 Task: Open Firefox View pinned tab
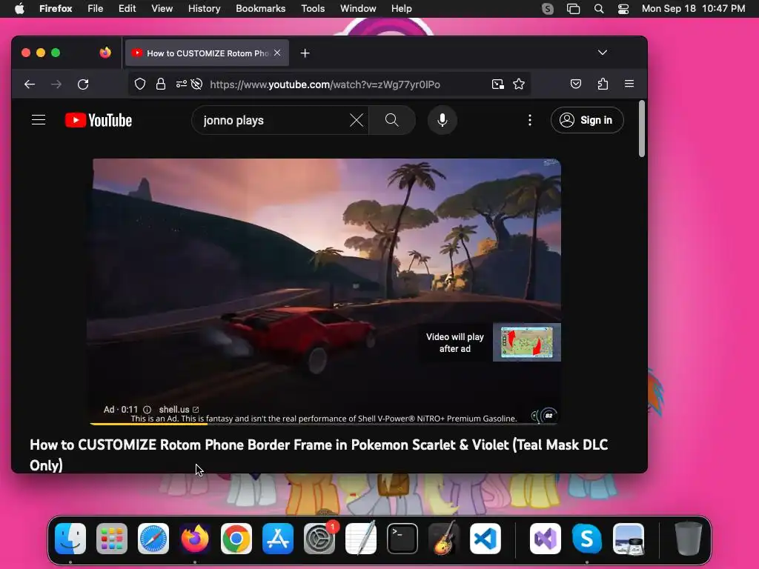point(105,53)
